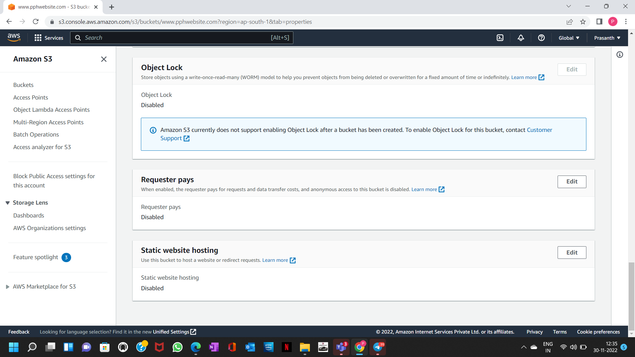The height and width of the screenshot is (357, 635).
Task: Open Chrome side panel icon
Action: click(x=599, y=22)
